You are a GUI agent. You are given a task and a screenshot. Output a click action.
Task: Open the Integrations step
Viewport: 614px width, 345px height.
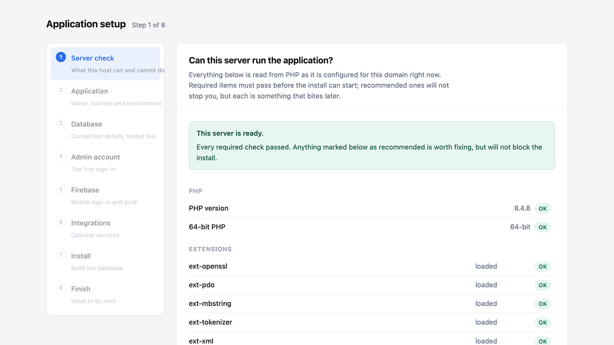[x=105, y=229]
